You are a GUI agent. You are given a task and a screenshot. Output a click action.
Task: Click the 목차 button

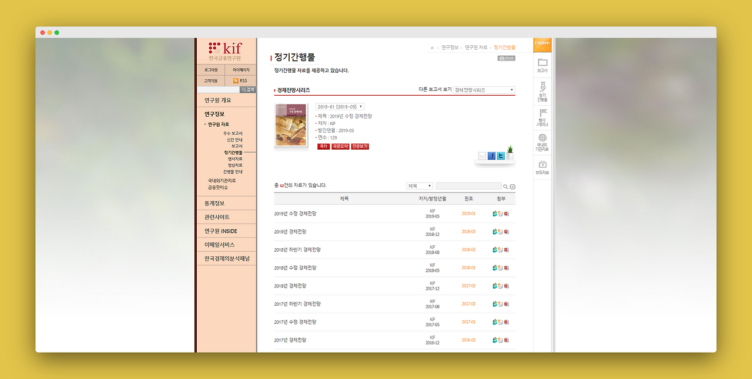coord(323,147)
